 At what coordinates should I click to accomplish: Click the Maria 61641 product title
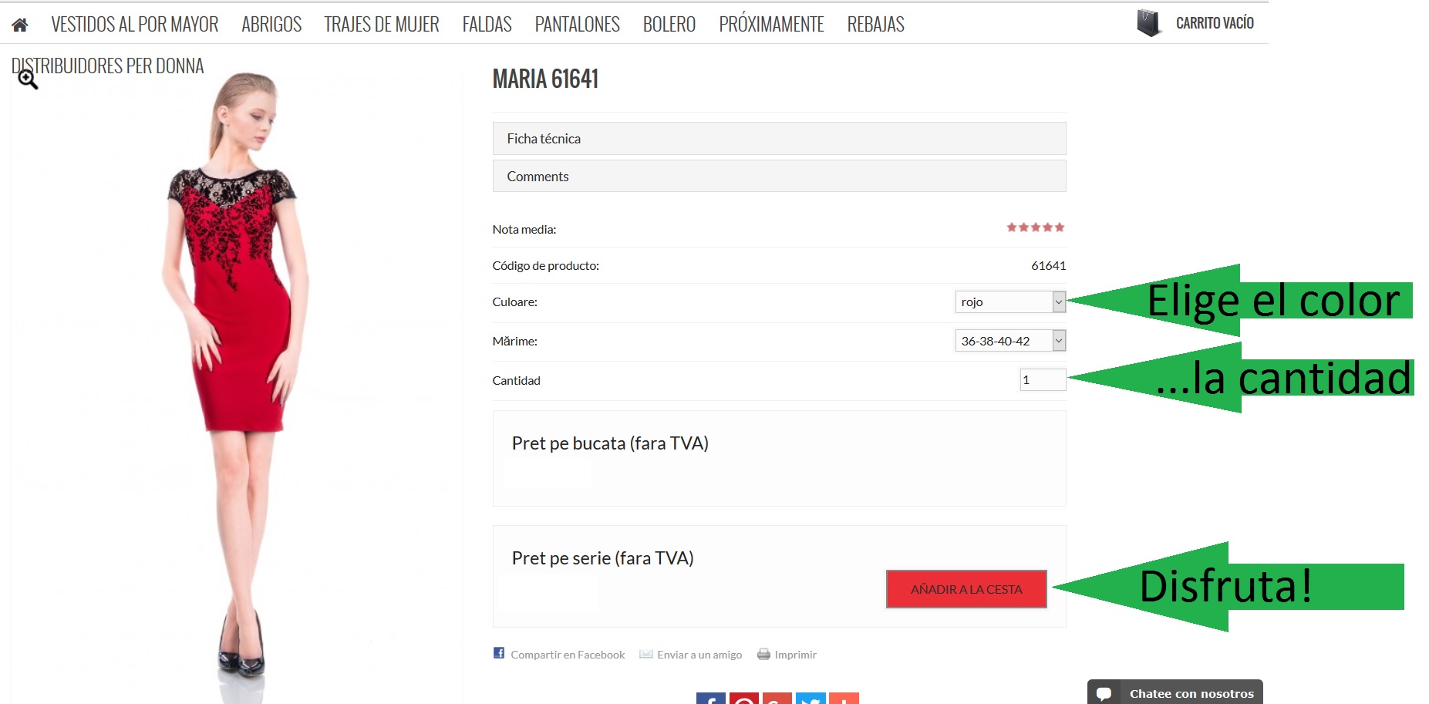[x=545, y=79]
